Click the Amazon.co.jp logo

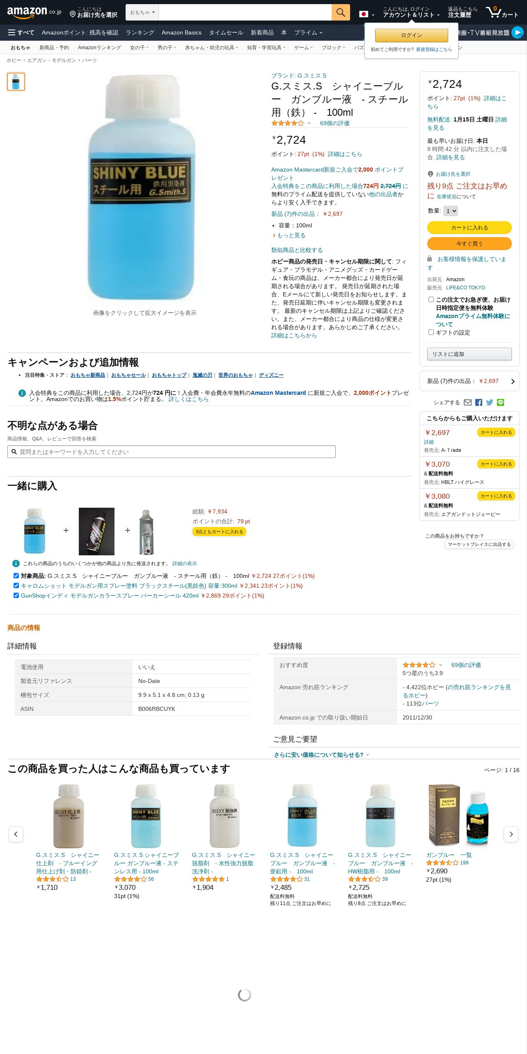click(x=34, y=12)
